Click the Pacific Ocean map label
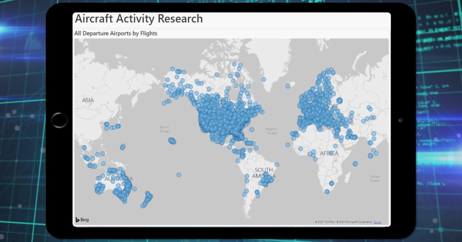 165,129
